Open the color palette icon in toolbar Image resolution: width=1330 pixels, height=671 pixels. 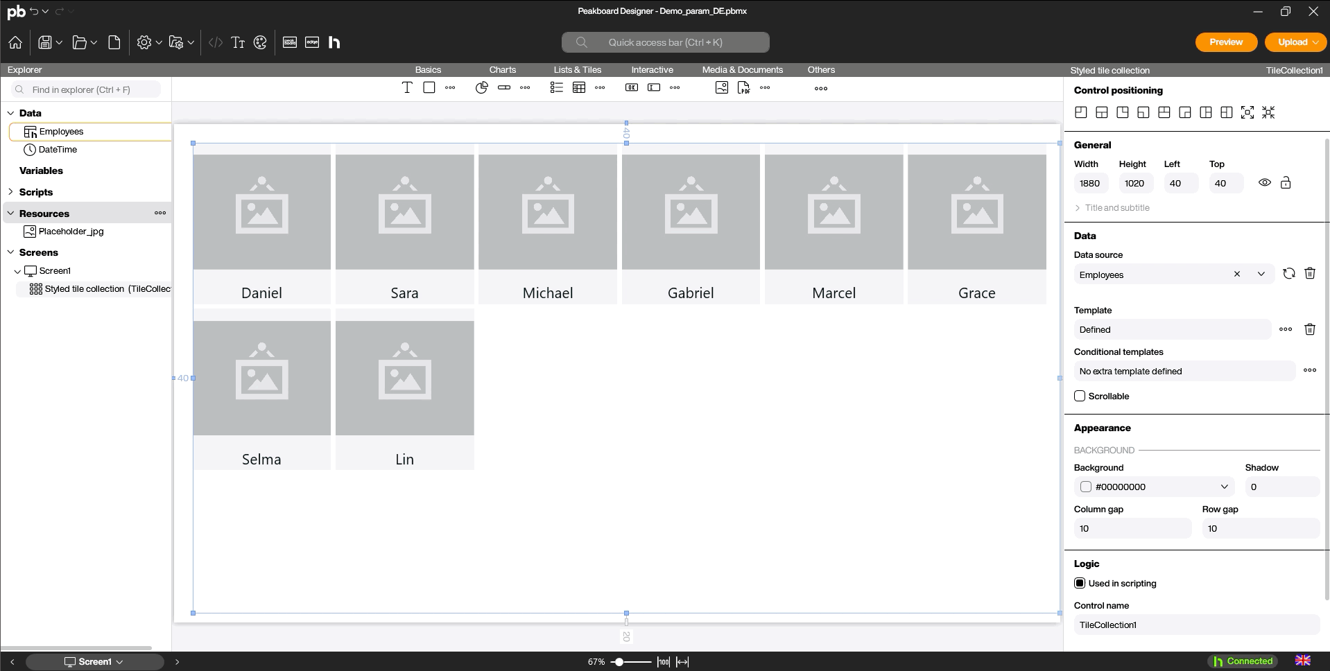pos(260,42)
